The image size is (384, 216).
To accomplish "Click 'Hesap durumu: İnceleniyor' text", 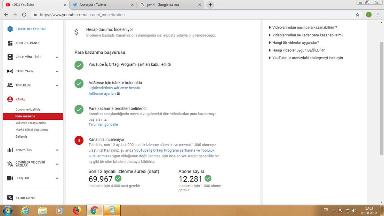I will coord(109,29).
